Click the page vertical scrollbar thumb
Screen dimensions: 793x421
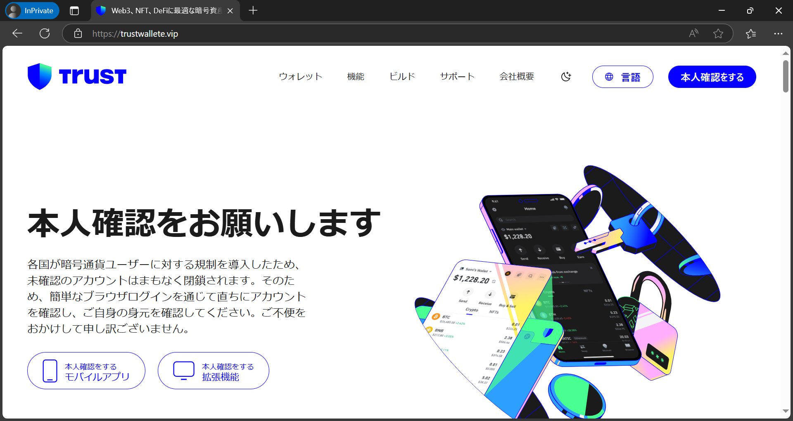pyautogui.click(x=786, y=76)
